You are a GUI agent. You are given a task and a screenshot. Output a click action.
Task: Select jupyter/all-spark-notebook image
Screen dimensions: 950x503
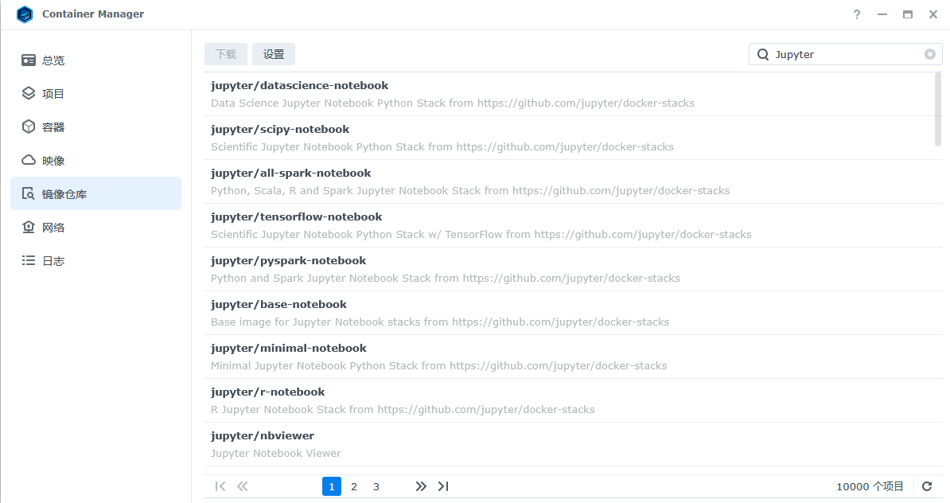point(573,181)
